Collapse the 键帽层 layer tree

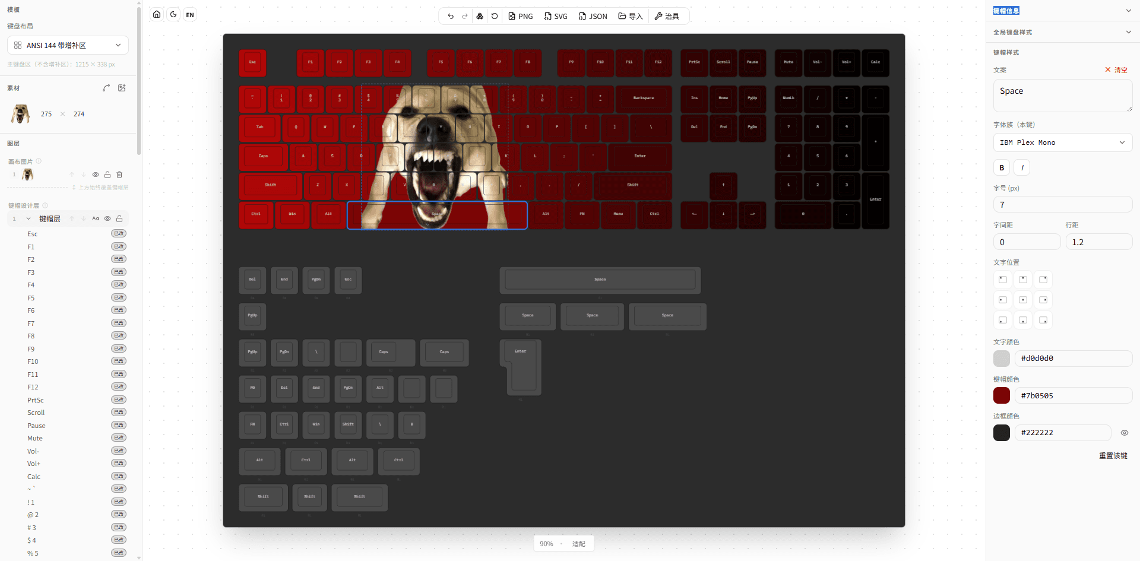[28, 218]
